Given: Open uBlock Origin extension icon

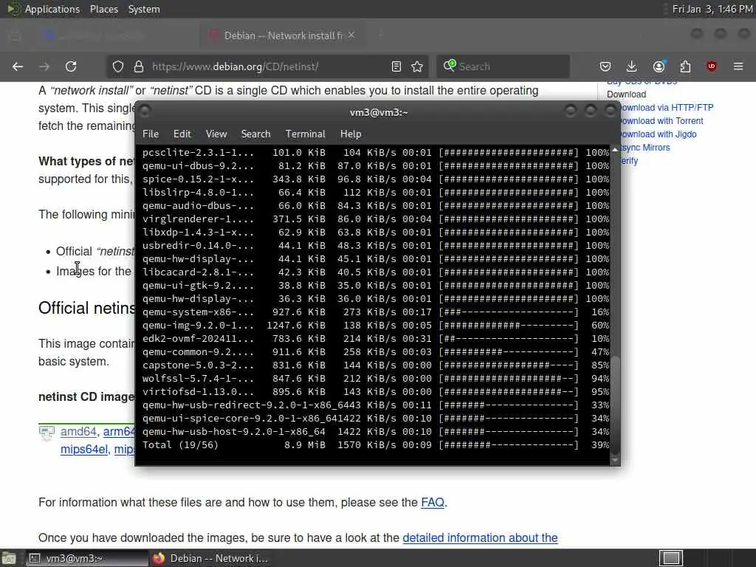Looking at the screenshot, I should click(712, 66).
